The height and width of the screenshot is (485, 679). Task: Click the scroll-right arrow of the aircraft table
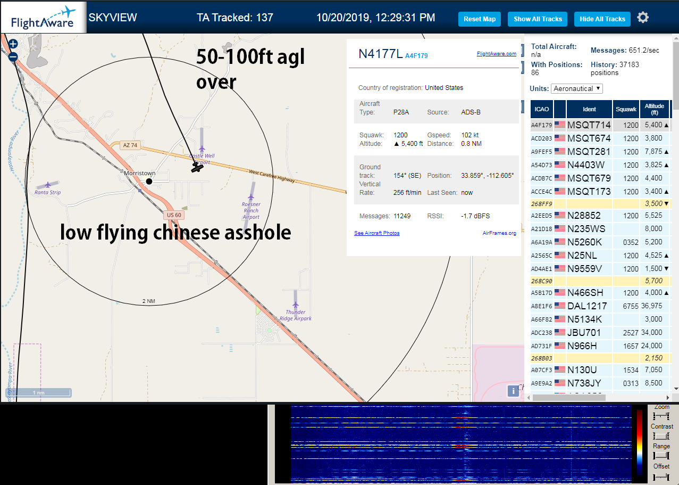(668, 397)
